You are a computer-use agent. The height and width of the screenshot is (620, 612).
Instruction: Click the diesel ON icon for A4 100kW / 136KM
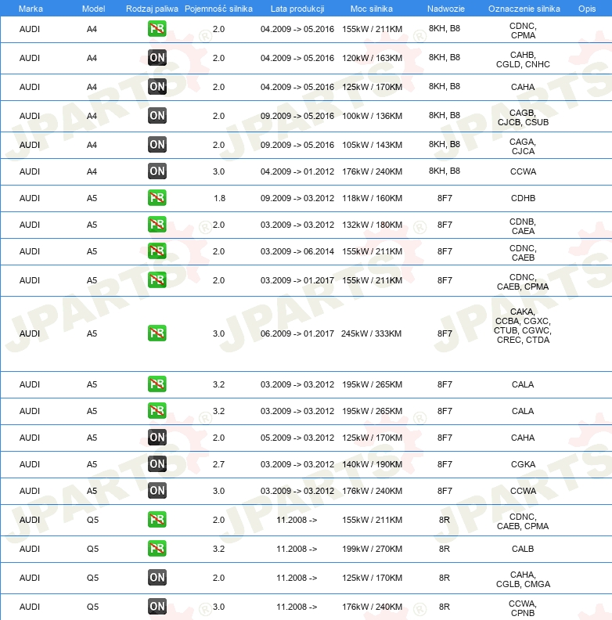point(157,116)
